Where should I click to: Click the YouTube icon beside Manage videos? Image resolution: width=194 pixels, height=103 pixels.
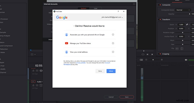67,43
